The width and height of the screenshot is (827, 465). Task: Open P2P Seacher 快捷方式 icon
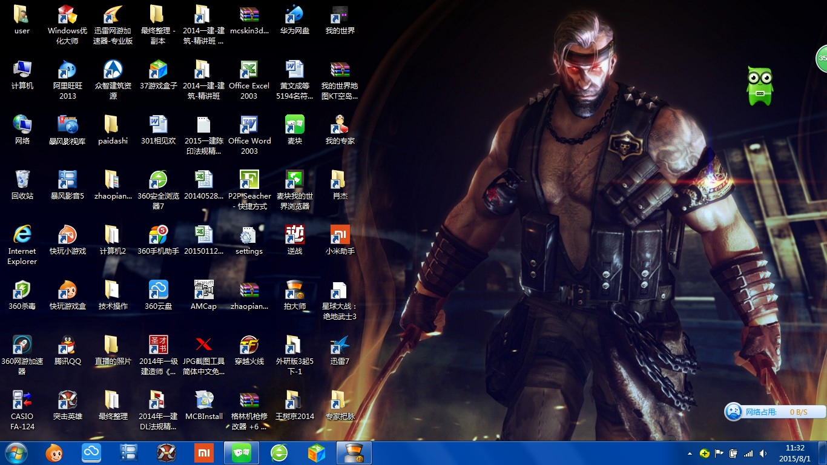tap(249, 190)
